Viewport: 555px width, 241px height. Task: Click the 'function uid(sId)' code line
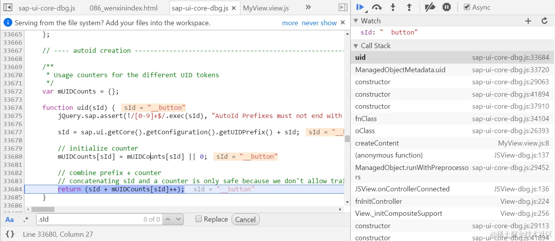click(78, 107)
